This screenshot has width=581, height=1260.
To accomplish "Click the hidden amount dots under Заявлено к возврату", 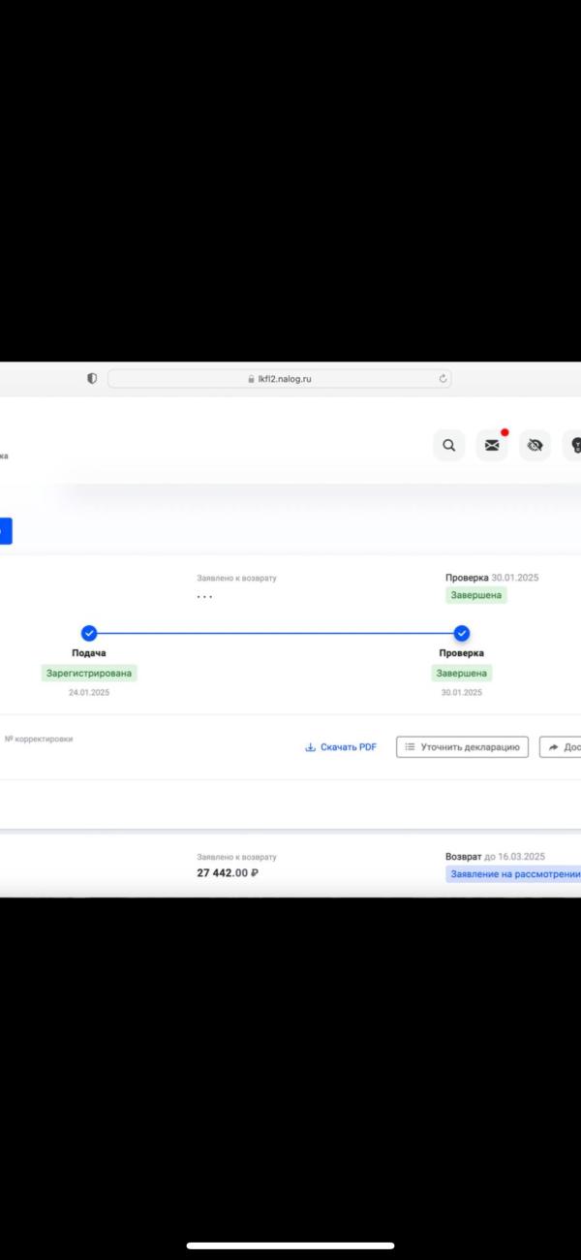I will coord(204,597).
